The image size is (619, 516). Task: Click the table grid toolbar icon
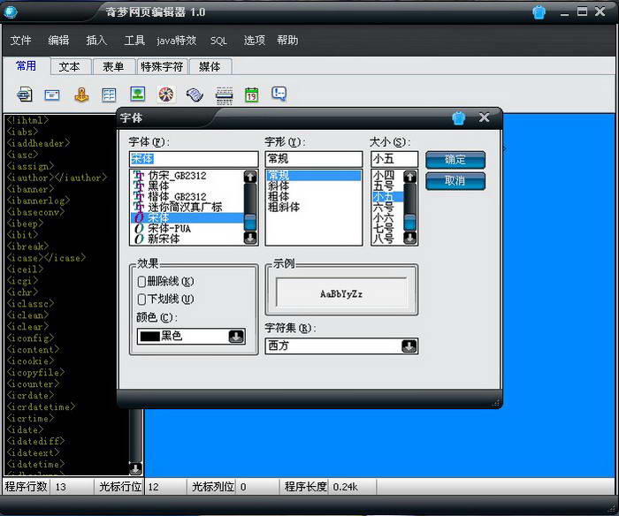[109, 94]
